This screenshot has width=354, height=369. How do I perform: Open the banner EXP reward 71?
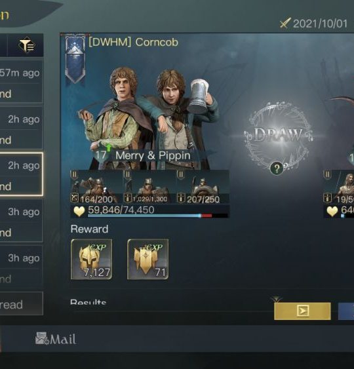tap(147, 259)
